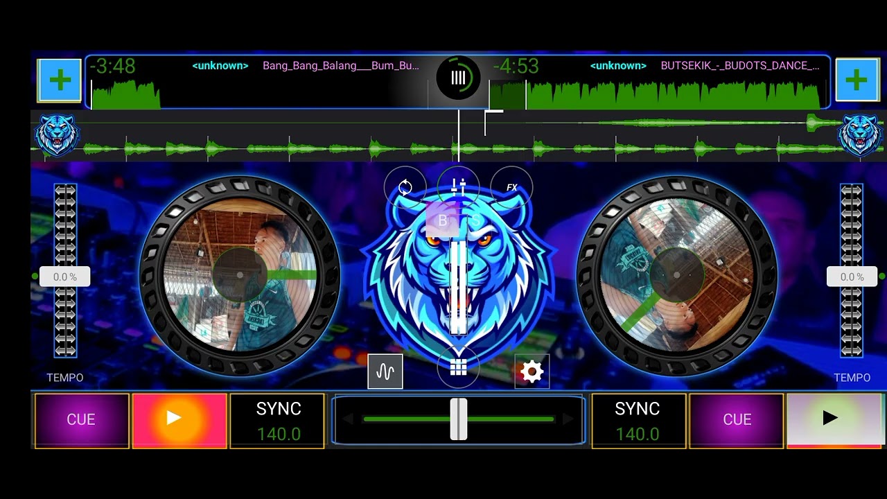The width and height of the screenshot is (887, 499).
Task: Nudge crossfader with left arrow
Action: coord(349,419)
